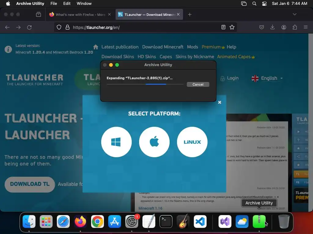Viewport: 313px width, 234px height.
Task: Open Visual Studio Code from the Dock
Action: 200,222
